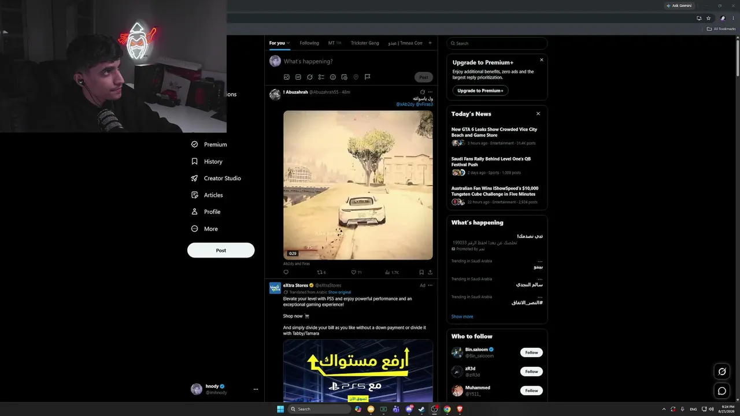The height and width of the screenshot is (416, 740).
Task: Bookmark this page with the star icon
Action: [x=708, y=18]
